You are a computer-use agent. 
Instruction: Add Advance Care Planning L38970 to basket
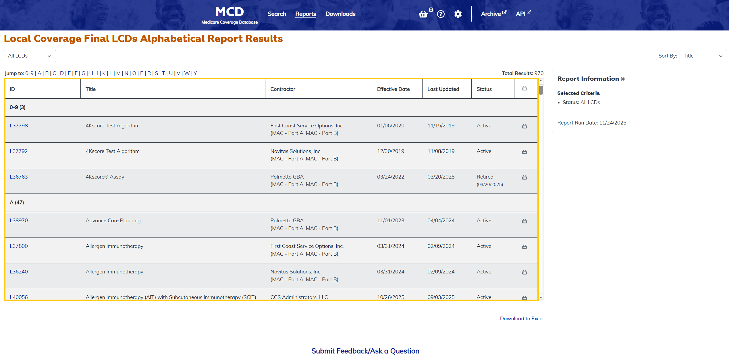tap(524, 221)
